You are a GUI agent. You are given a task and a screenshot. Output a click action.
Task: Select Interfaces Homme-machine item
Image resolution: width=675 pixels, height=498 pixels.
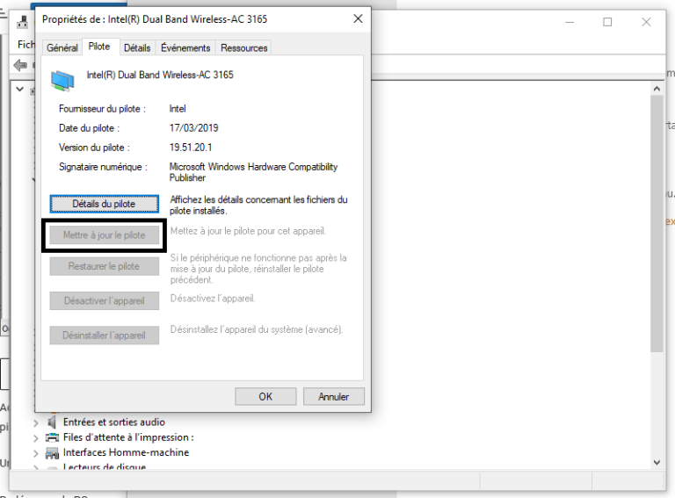(x=127, y=452)
